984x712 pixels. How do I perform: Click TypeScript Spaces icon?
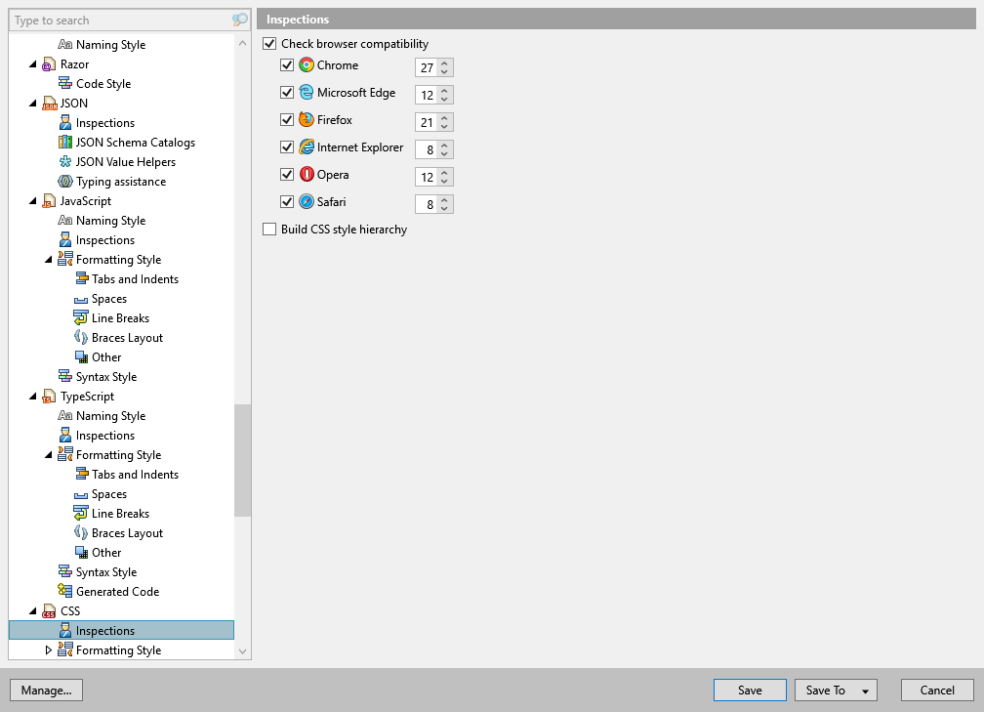[81, 495]
